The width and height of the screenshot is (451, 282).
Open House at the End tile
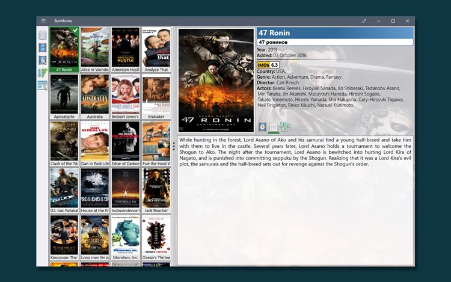point(95,190)
